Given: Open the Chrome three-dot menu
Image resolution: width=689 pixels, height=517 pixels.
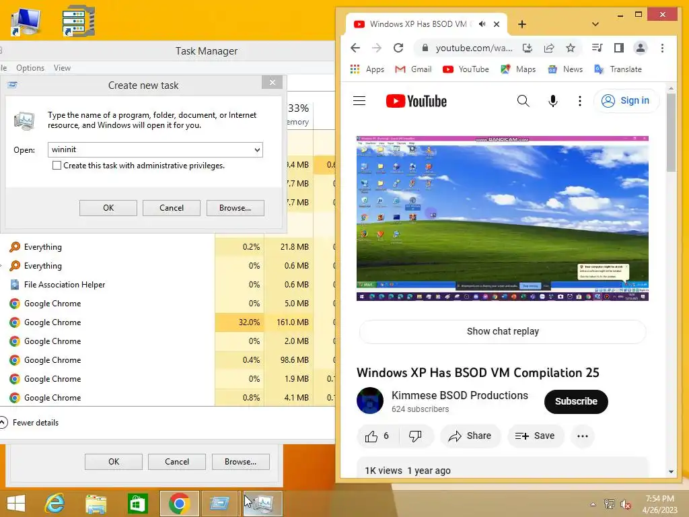Looking at the screenshot, I should [662, 48].
